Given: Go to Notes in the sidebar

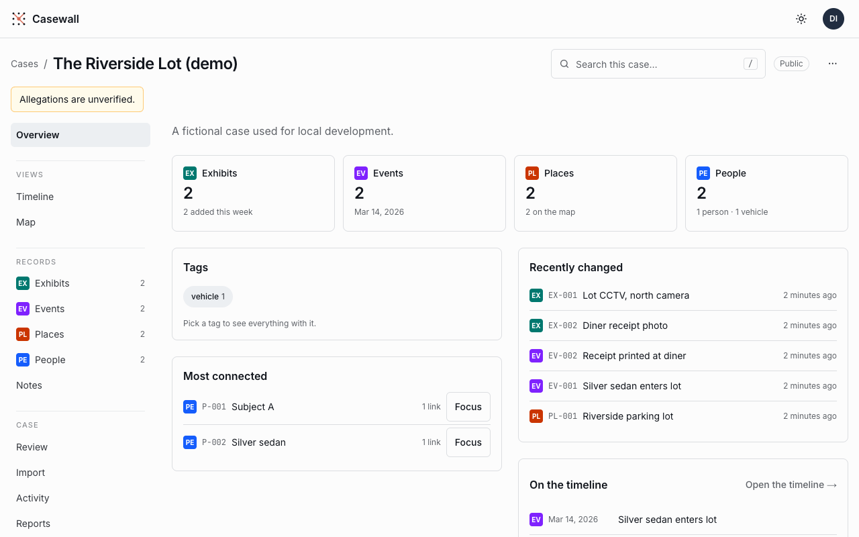Looking at the screenshot, I should 81,385.
